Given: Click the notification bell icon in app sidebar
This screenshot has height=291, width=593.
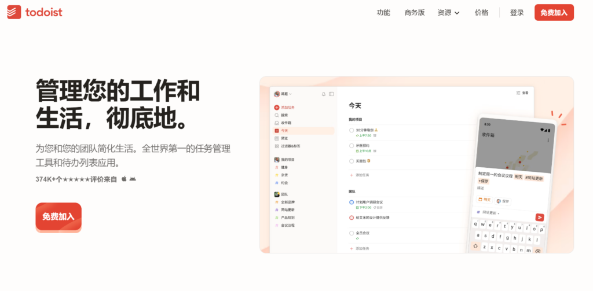Looking at the screenshot, I should click(324, 94).
